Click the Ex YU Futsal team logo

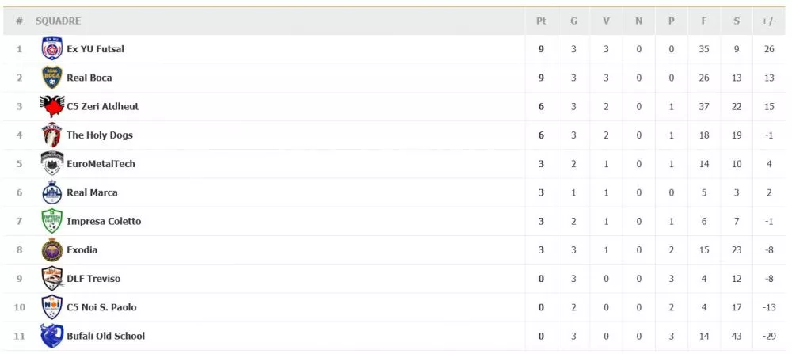click(52, 49)
